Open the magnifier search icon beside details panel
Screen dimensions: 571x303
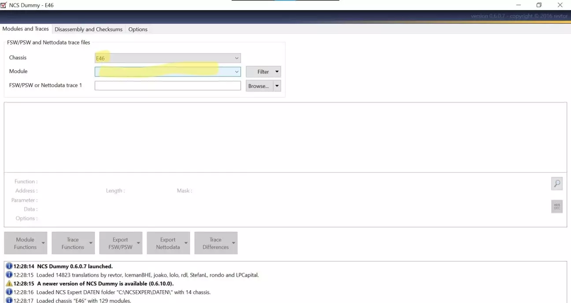tap(557, 184)
